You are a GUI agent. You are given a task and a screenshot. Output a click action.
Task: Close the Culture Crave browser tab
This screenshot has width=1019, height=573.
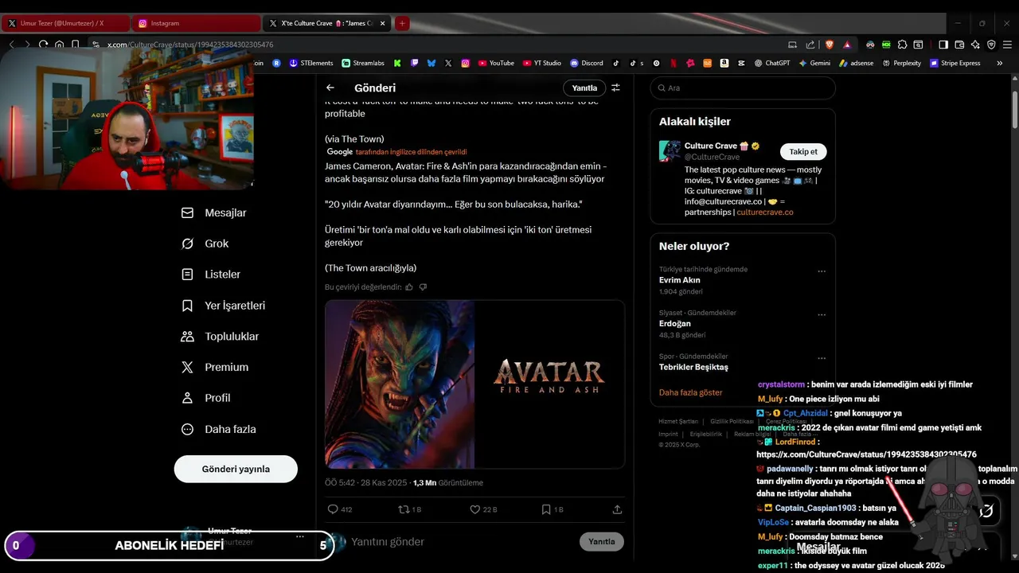click(383, 23)
